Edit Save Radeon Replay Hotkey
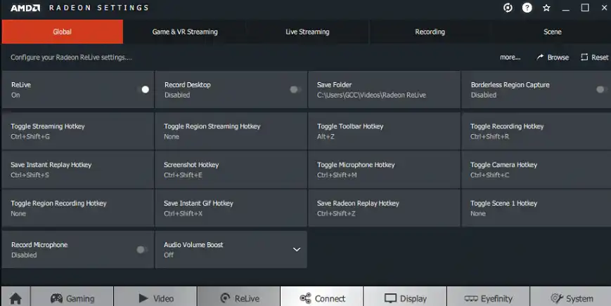Image resolution: width=611 pixels, height=306 pixels. pyautogui.click(x=384, y=208)
